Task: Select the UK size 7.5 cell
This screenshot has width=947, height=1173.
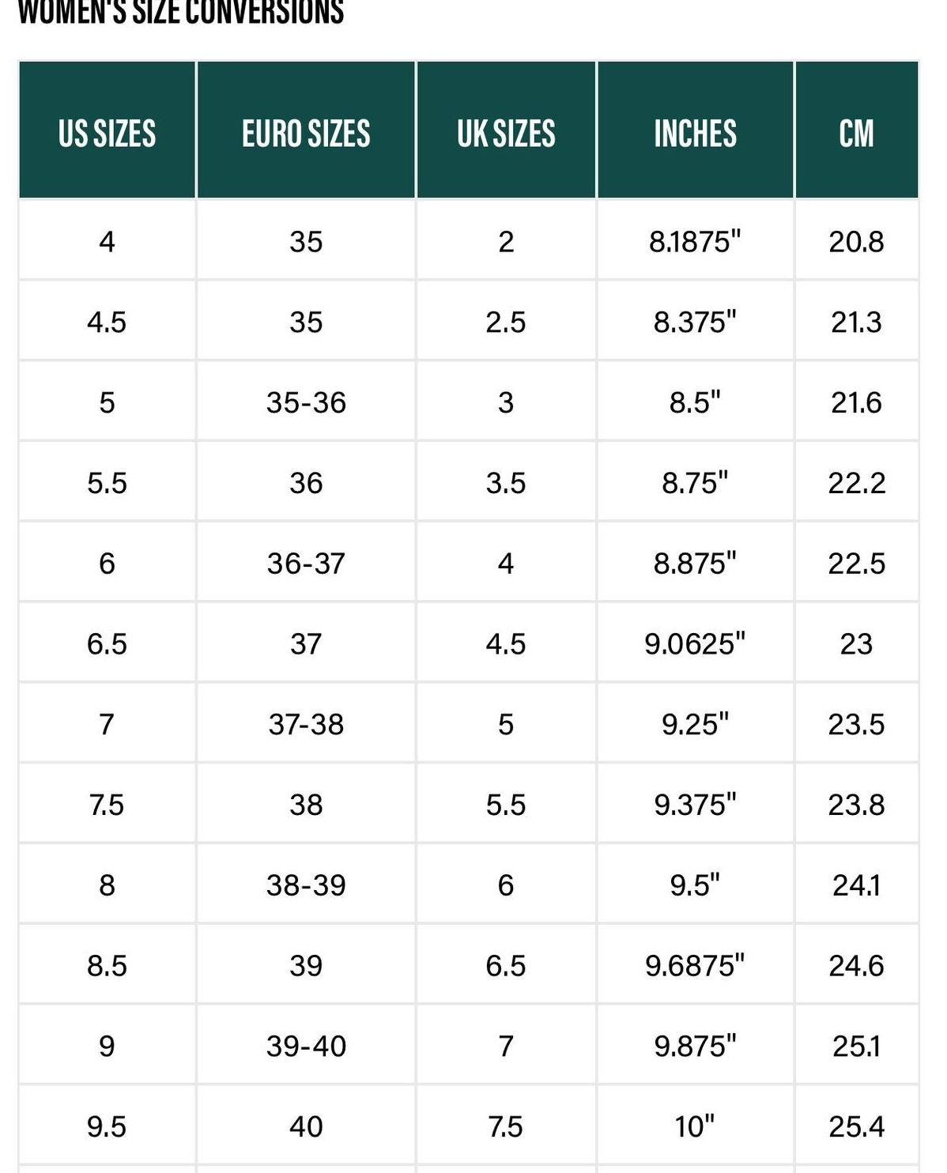Action: (506, 1126)
